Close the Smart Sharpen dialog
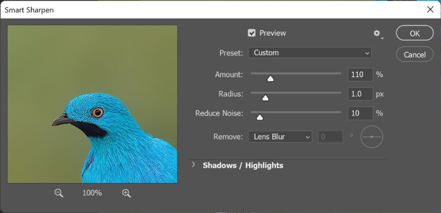The width and height of the screenshot is (441, 213). [430, 9]
